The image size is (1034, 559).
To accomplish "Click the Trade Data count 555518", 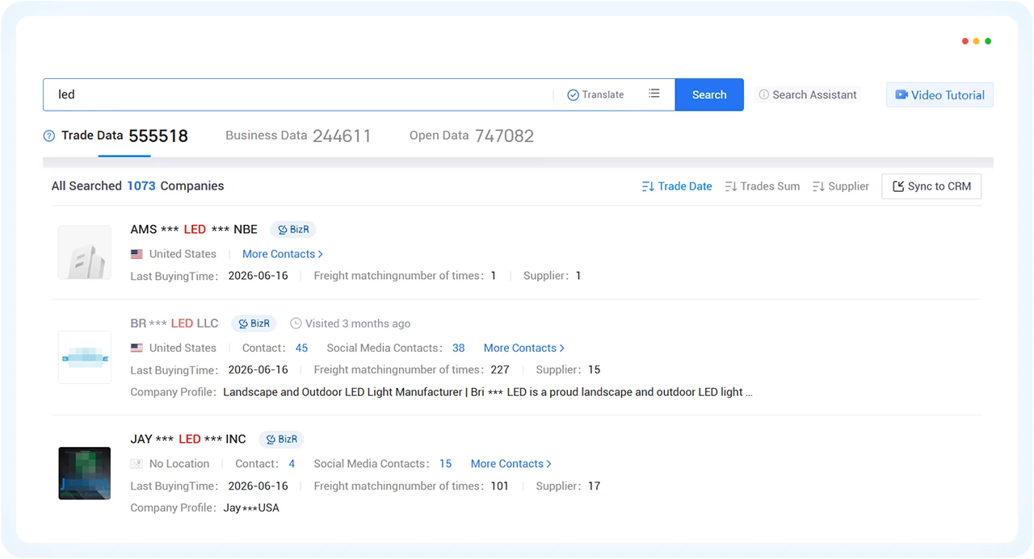I will pyautogui.click(x=158, y=136).
